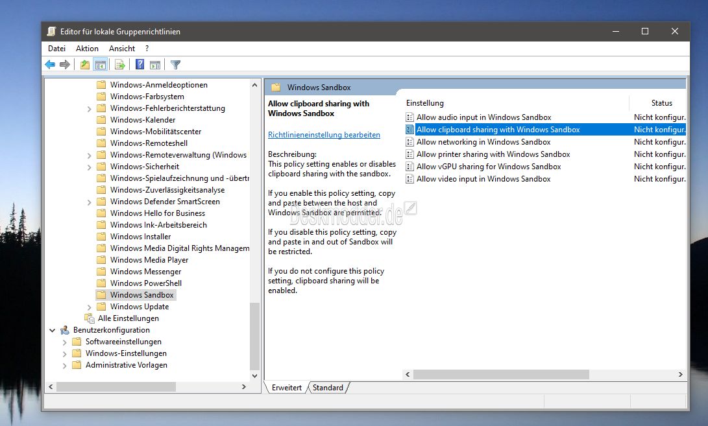Open the Ansicht menu
Screen dimensions: 708x426
pos(122,49)
